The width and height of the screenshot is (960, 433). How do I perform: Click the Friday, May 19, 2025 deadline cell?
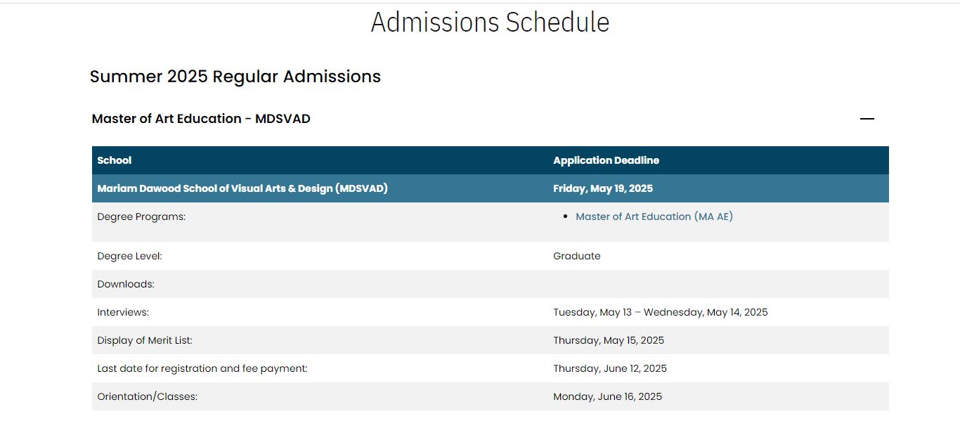(x=603, y=188)
